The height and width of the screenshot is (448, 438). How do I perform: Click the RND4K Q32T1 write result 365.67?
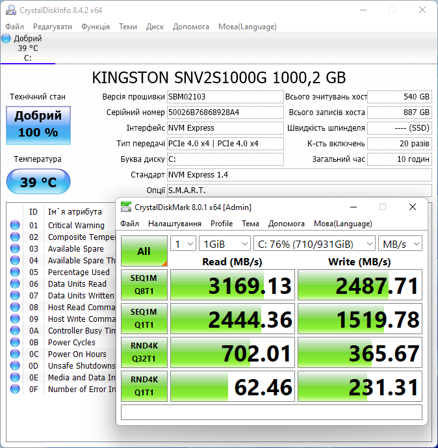(360, 352)
